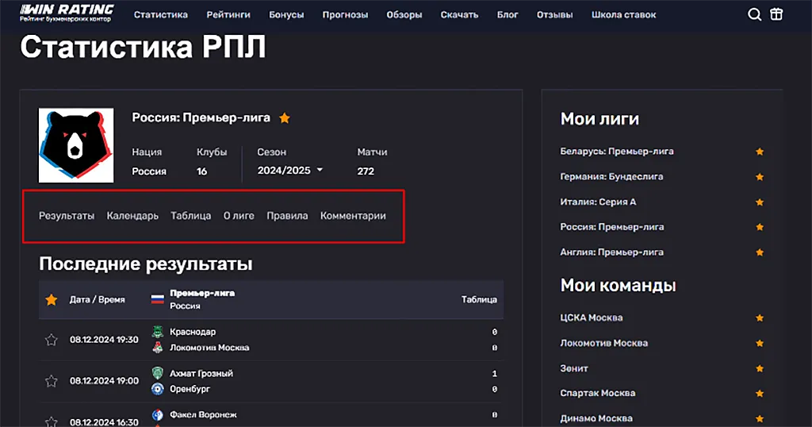The image size is (812, 427).
Task: Open the season 2024/2025 dropdown
Action: click(x=290, y=171)
